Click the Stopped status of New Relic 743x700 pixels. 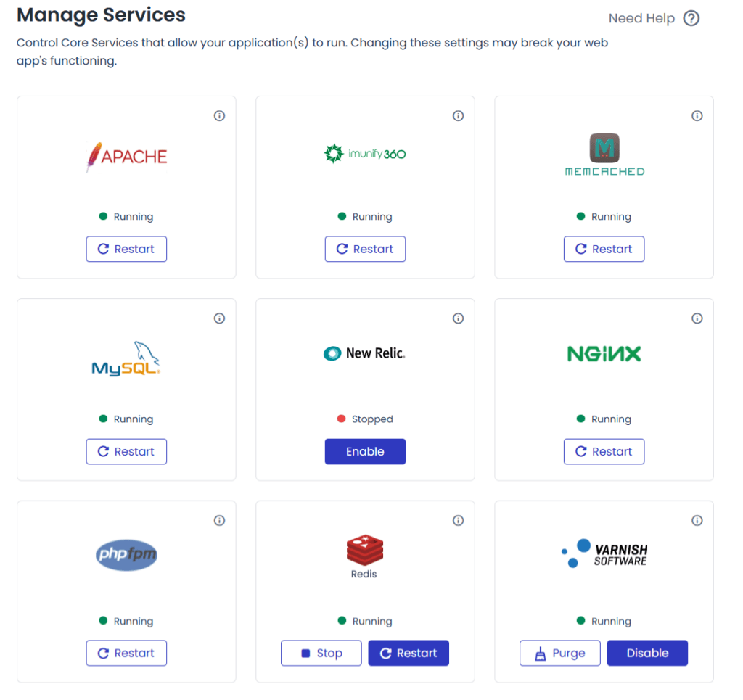[x=365, y=419]
